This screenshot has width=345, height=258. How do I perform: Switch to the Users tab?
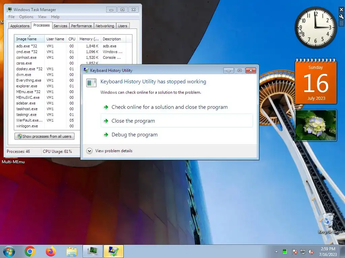coord(123,26)
